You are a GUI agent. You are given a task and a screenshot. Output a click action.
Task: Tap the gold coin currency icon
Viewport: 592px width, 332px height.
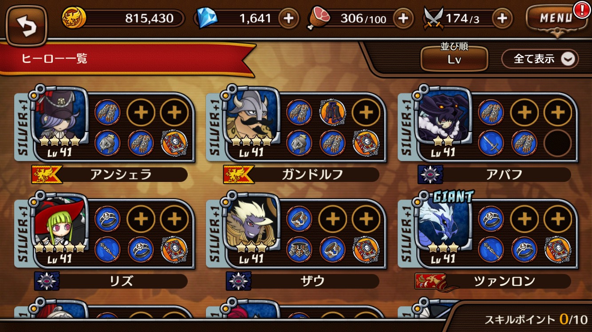[74, 18]
